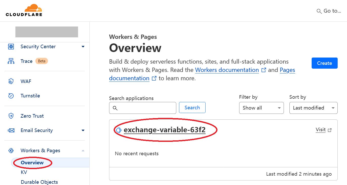Open the Sort by Last modified dropdown
The width and height of the screenshot is (347, 185).
[313, 108]
